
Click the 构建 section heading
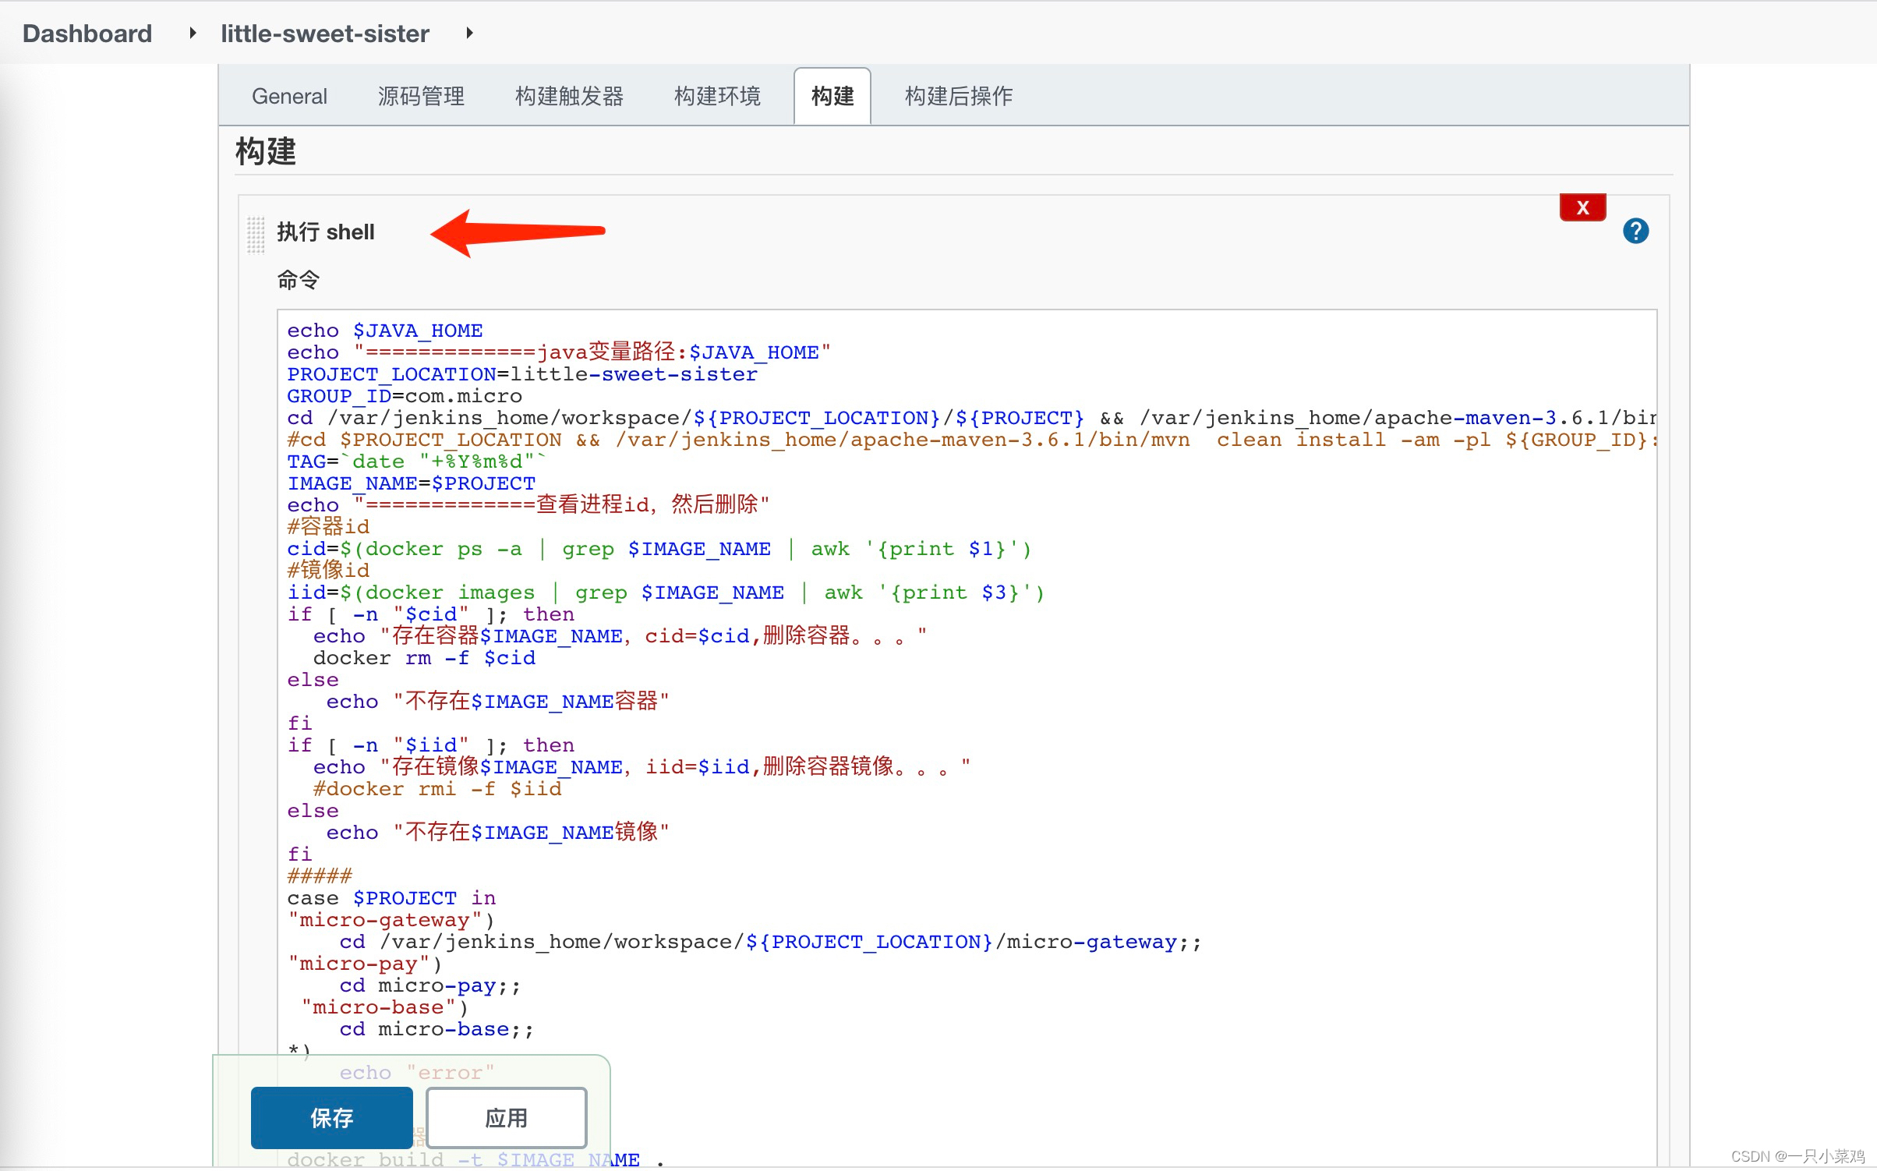[x=266, y=151]
